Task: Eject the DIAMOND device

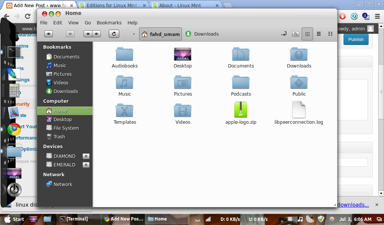Action: 86,156
